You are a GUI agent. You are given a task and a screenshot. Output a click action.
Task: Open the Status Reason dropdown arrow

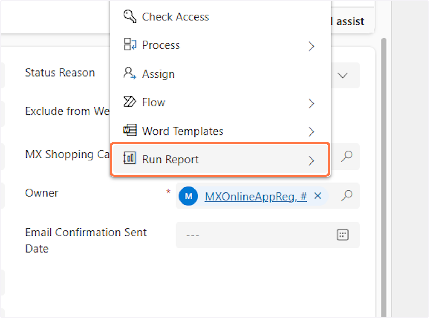(x=342, y=75)
